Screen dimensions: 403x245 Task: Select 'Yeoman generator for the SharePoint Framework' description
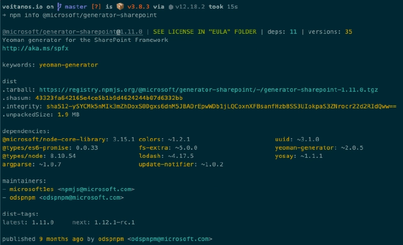[x=85, y=40]
